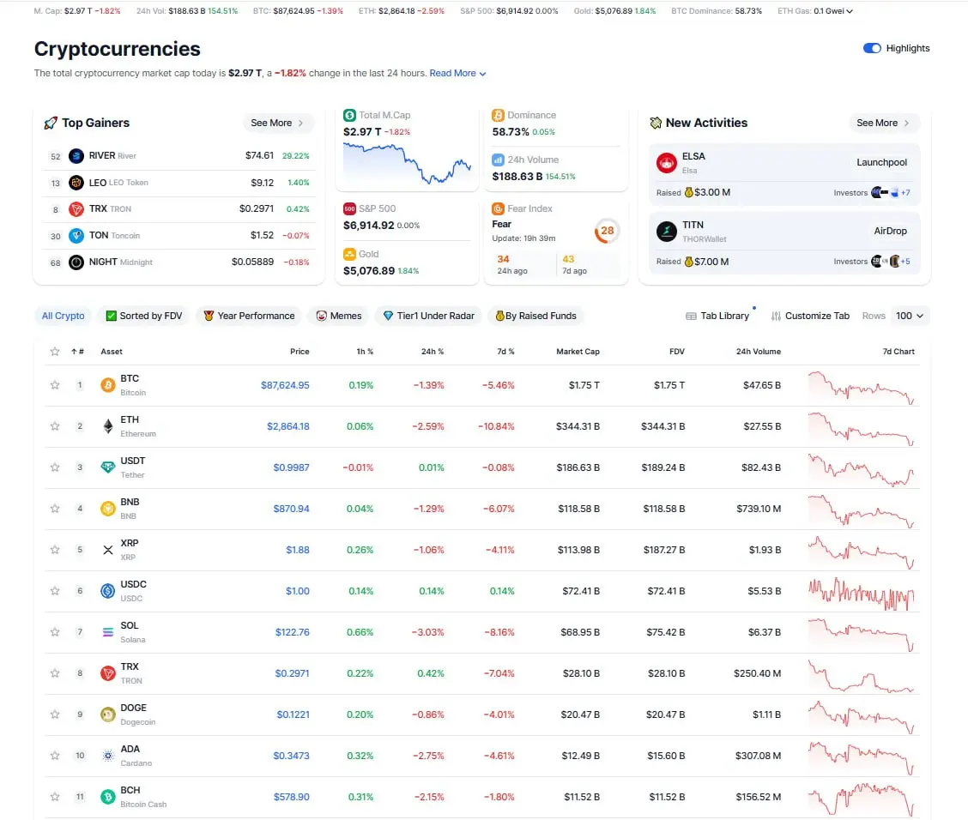Viewport: 968px width, 820px height.
Task: Click the Total M.Cap line chart
Action: [x=408, y=163]
